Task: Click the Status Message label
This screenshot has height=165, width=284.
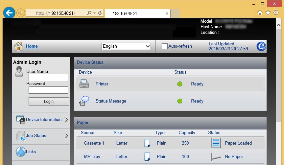Action: [111, 101]
